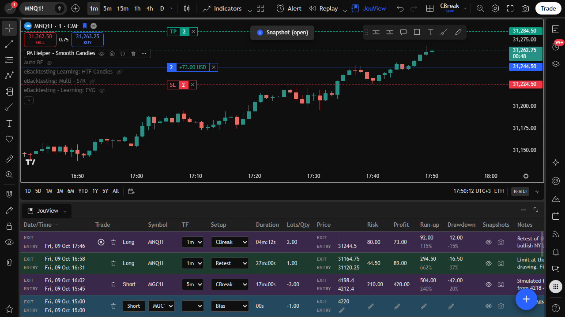565x317 pixels.
Task: Switch to the 5m timeframe
Action: click(107, 8)
